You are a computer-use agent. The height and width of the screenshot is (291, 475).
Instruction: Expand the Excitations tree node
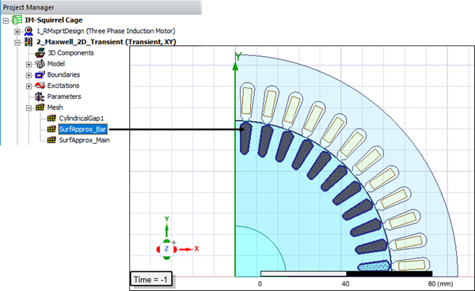(28, 86)
